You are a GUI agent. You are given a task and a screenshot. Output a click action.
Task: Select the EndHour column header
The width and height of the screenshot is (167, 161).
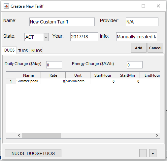(150, 75)
